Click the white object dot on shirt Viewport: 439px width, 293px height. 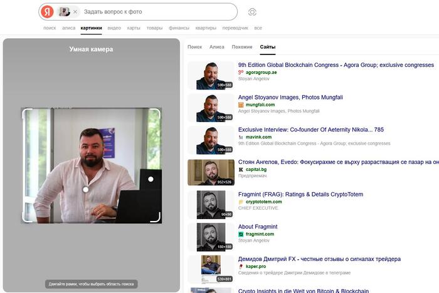point(85,189)
